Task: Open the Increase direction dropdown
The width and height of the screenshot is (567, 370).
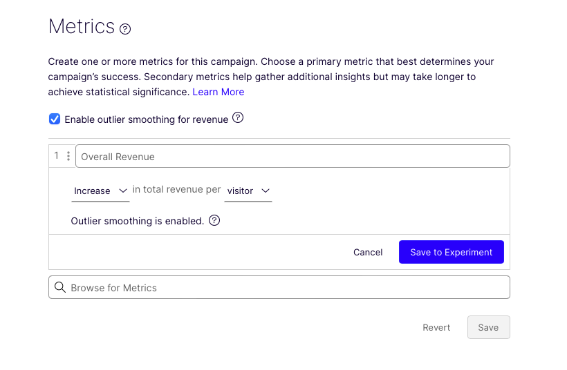Action: (100, 191)
